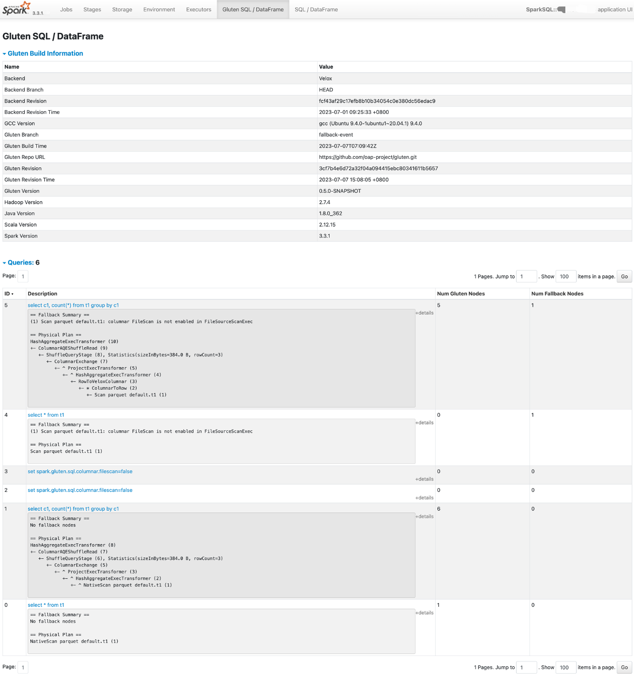The height and width of the screenshot is (676, 634).
Task: Switch to the Storage tab
Action: pyautogui.click(x=122, y=10)
